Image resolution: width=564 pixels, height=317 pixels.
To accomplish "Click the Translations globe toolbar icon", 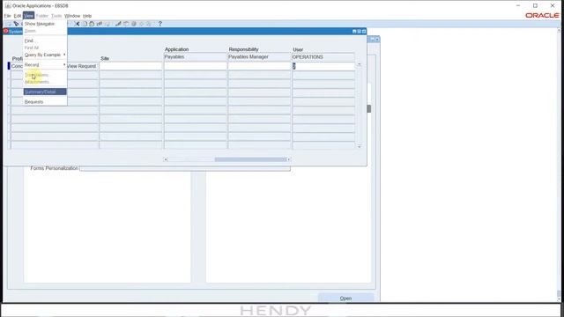I will [x=134, y=24].
